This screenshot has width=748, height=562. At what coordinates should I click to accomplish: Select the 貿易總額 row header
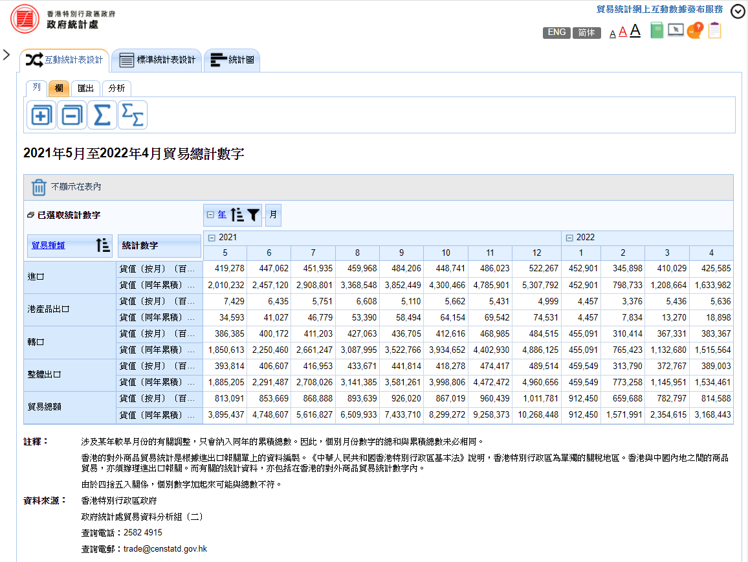tap(70, 407)
